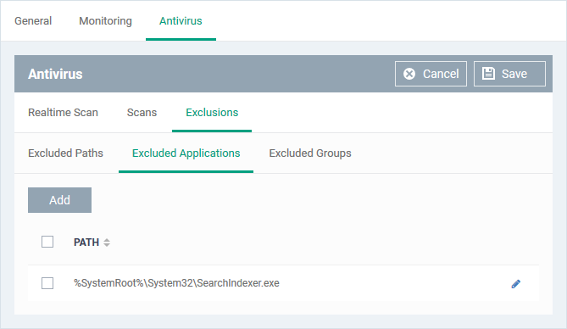Switch to the Excluded Paths subtab
This screenshot has height=329, width=567.
[65, 153]
